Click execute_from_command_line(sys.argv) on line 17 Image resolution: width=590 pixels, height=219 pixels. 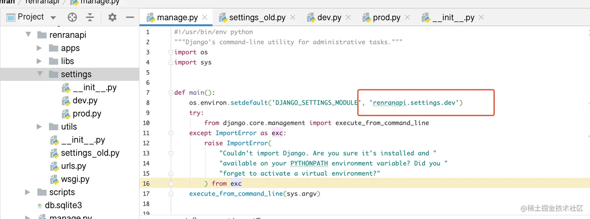point(255,194)
